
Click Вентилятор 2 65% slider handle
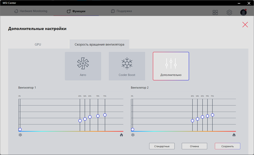[x=203, y=117]
